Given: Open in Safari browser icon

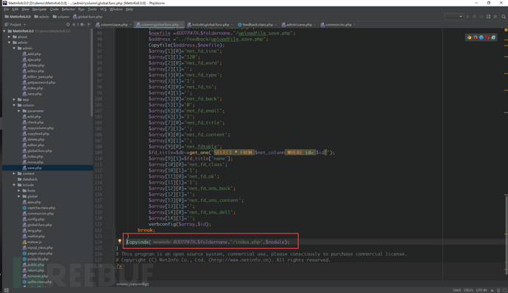Looking at the screenshot, I should tap(481, 37).
